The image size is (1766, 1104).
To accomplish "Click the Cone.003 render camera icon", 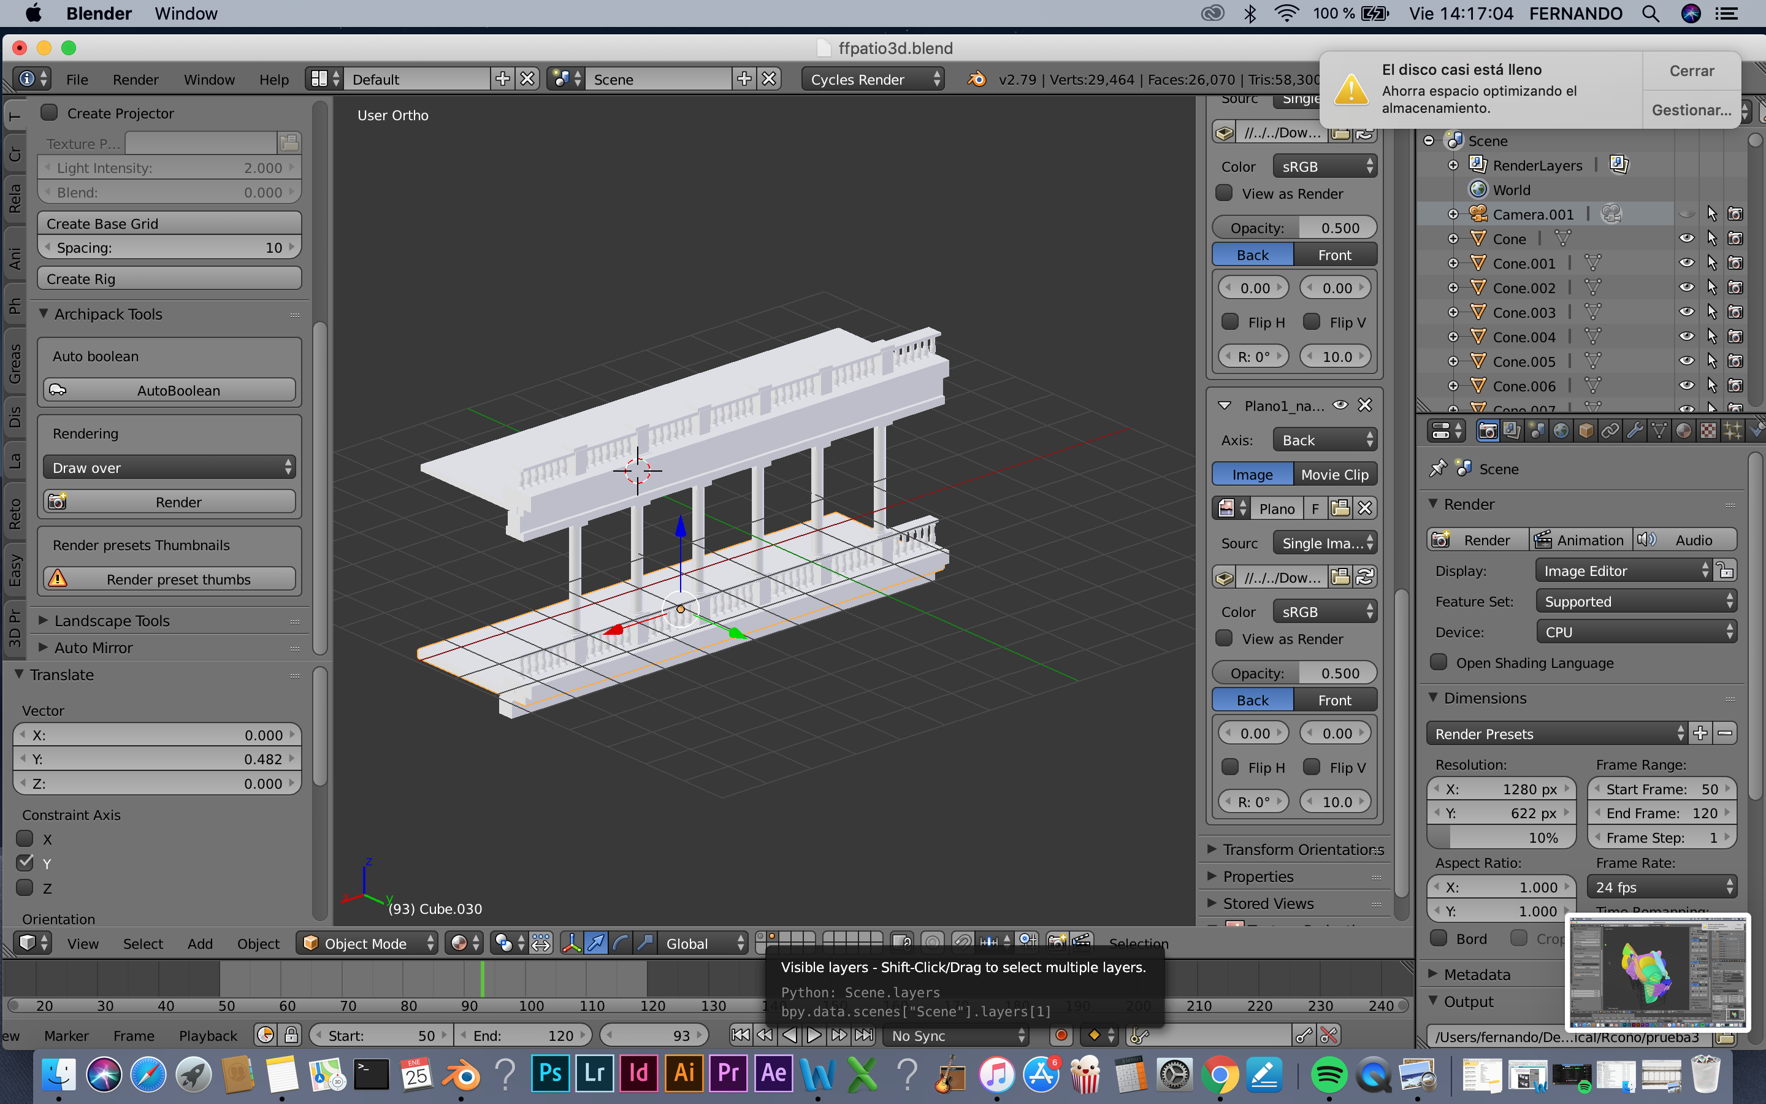I will coord(1735,312).
